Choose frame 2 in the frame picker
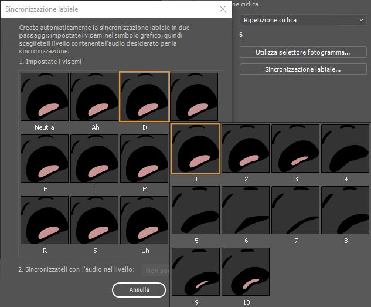The image size is (371, 307). tap(246, 149)
